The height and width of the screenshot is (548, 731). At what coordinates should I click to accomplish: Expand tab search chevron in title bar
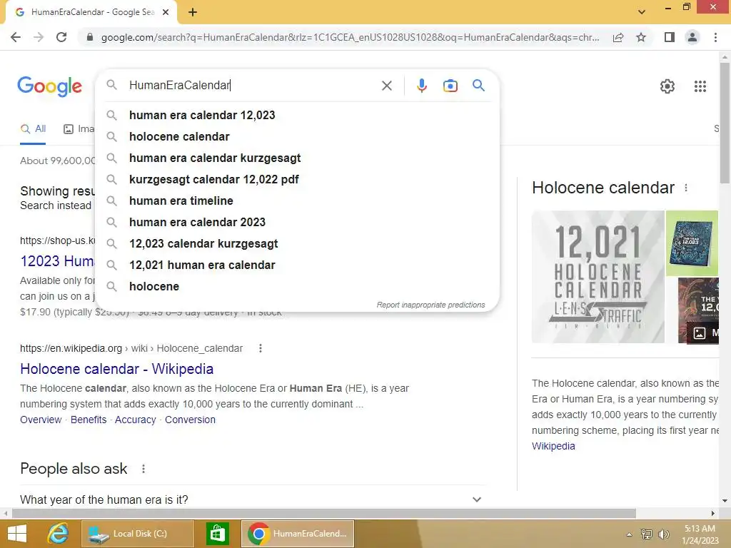(x=642, y=12)
